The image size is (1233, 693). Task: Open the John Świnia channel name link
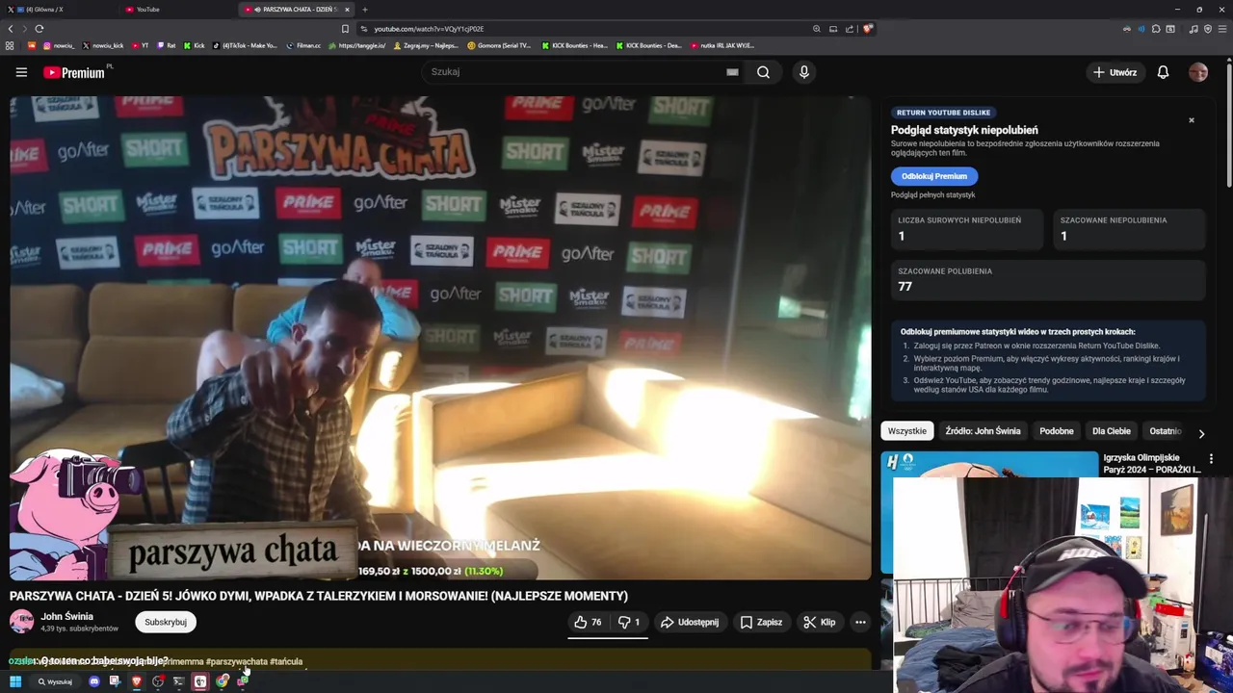pos(66,617)
